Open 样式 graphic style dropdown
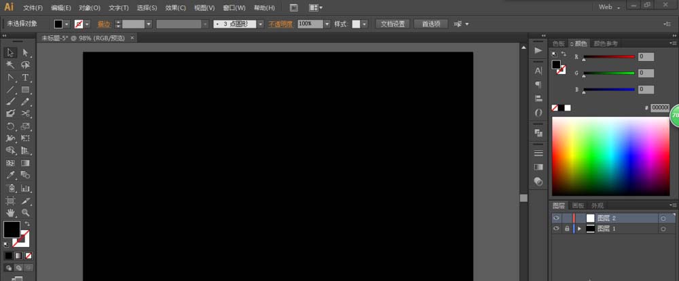 365,24
